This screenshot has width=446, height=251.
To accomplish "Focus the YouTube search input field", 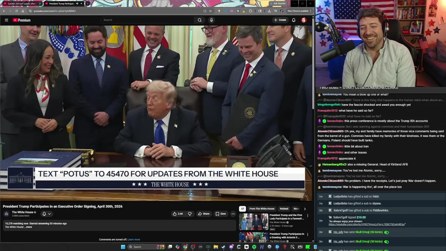I will 148,20.
